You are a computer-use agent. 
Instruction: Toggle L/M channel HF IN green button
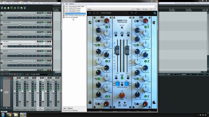tap(106, 27)
